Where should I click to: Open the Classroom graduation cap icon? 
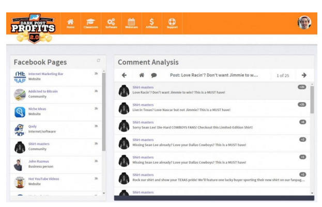point(90,22)
